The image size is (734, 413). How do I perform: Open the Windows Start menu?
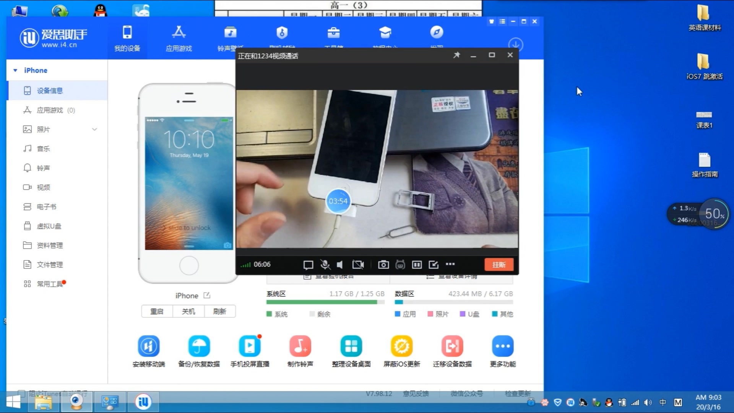[13, 402]
